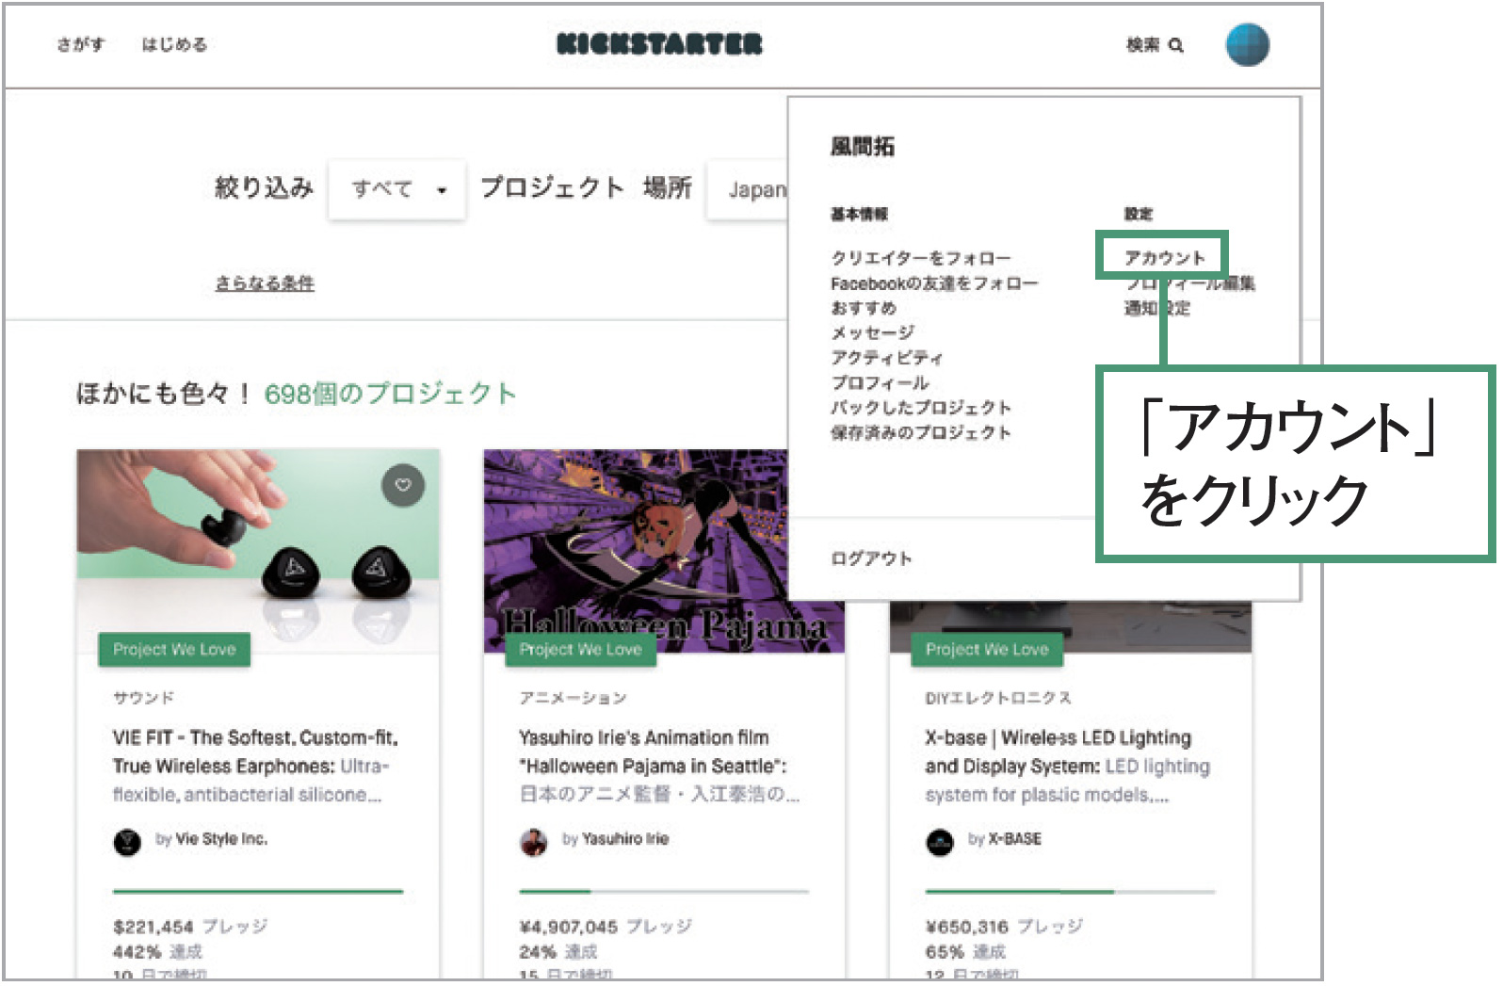
Task: Open Vie Style Inc. creator avatar
Action: tap(127, 841)
